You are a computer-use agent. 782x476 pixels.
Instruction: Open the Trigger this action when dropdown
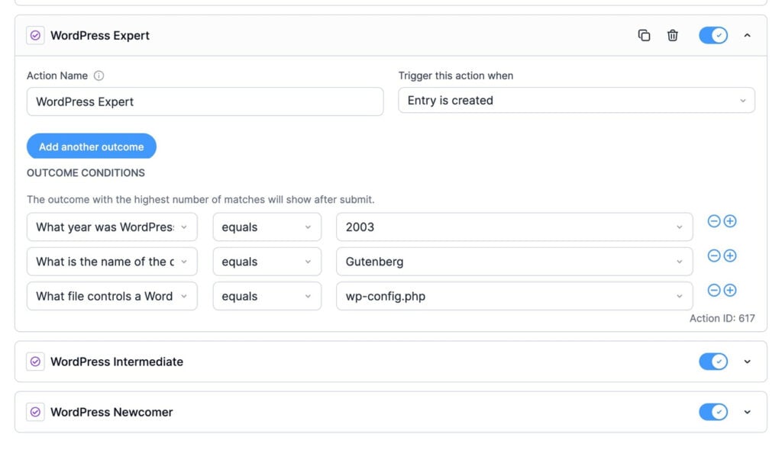[x=577, y=101]
